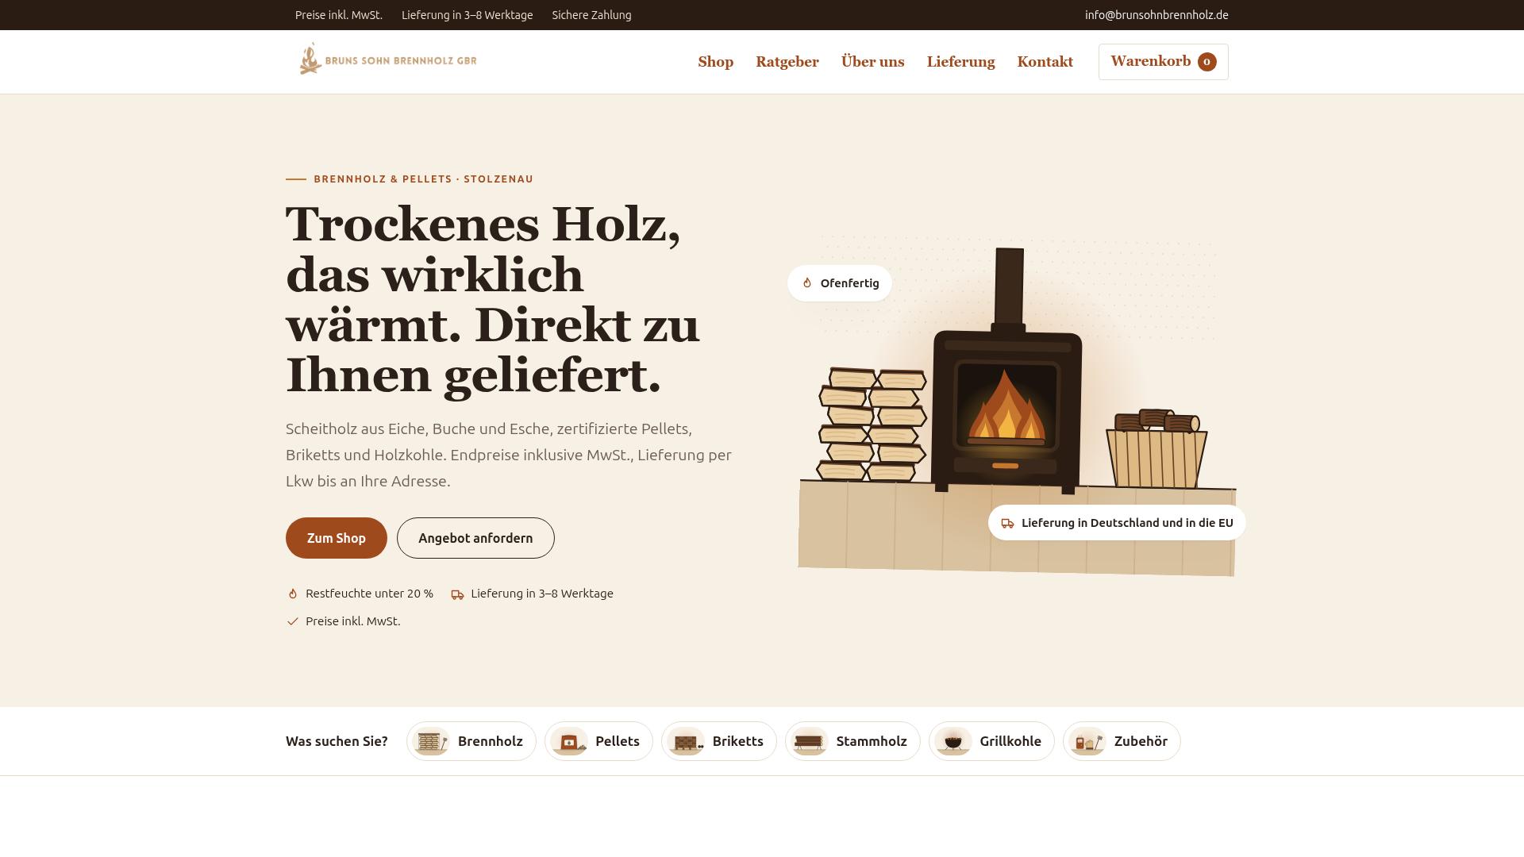Screen dimensions: 1524x857
Task: Click the Stammholz category thumbnail icon
Action: click(x=810, y=741)
